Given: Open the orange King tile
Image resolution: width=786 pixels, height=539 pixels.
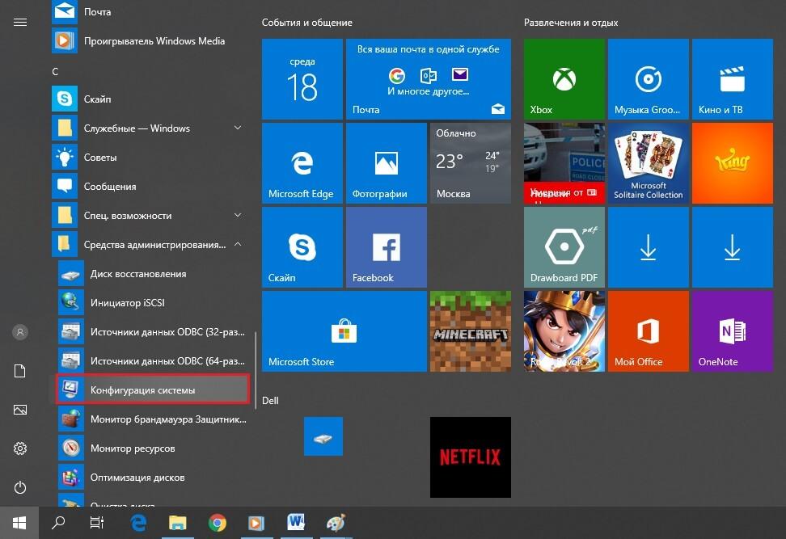Looking at the screenshot, I should coord(733,163).
